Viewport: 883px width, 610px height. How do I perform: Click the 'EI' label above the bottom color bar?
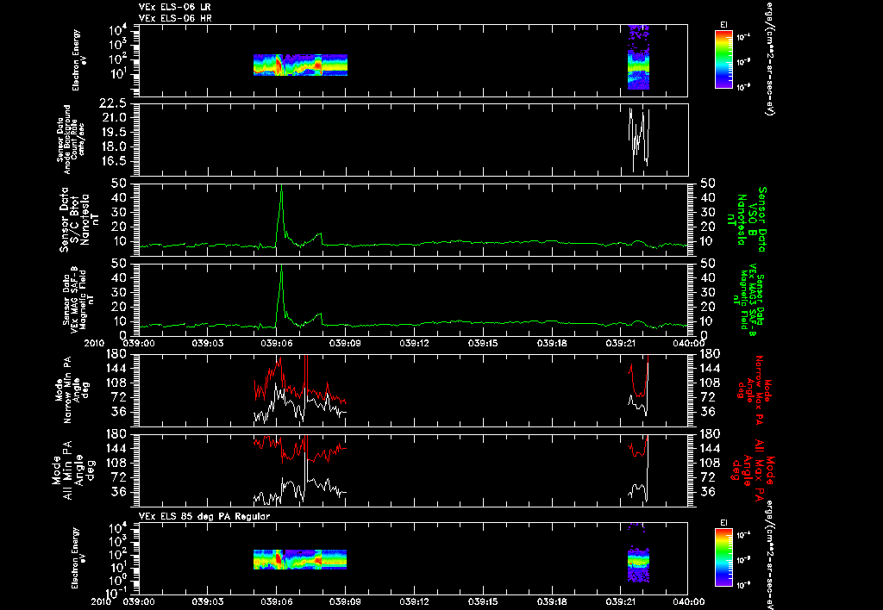723,523
